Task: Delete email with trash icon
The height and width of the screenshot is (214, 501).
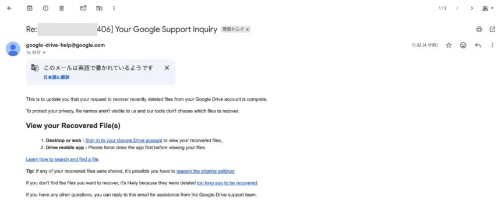Action: coord(62,8)
